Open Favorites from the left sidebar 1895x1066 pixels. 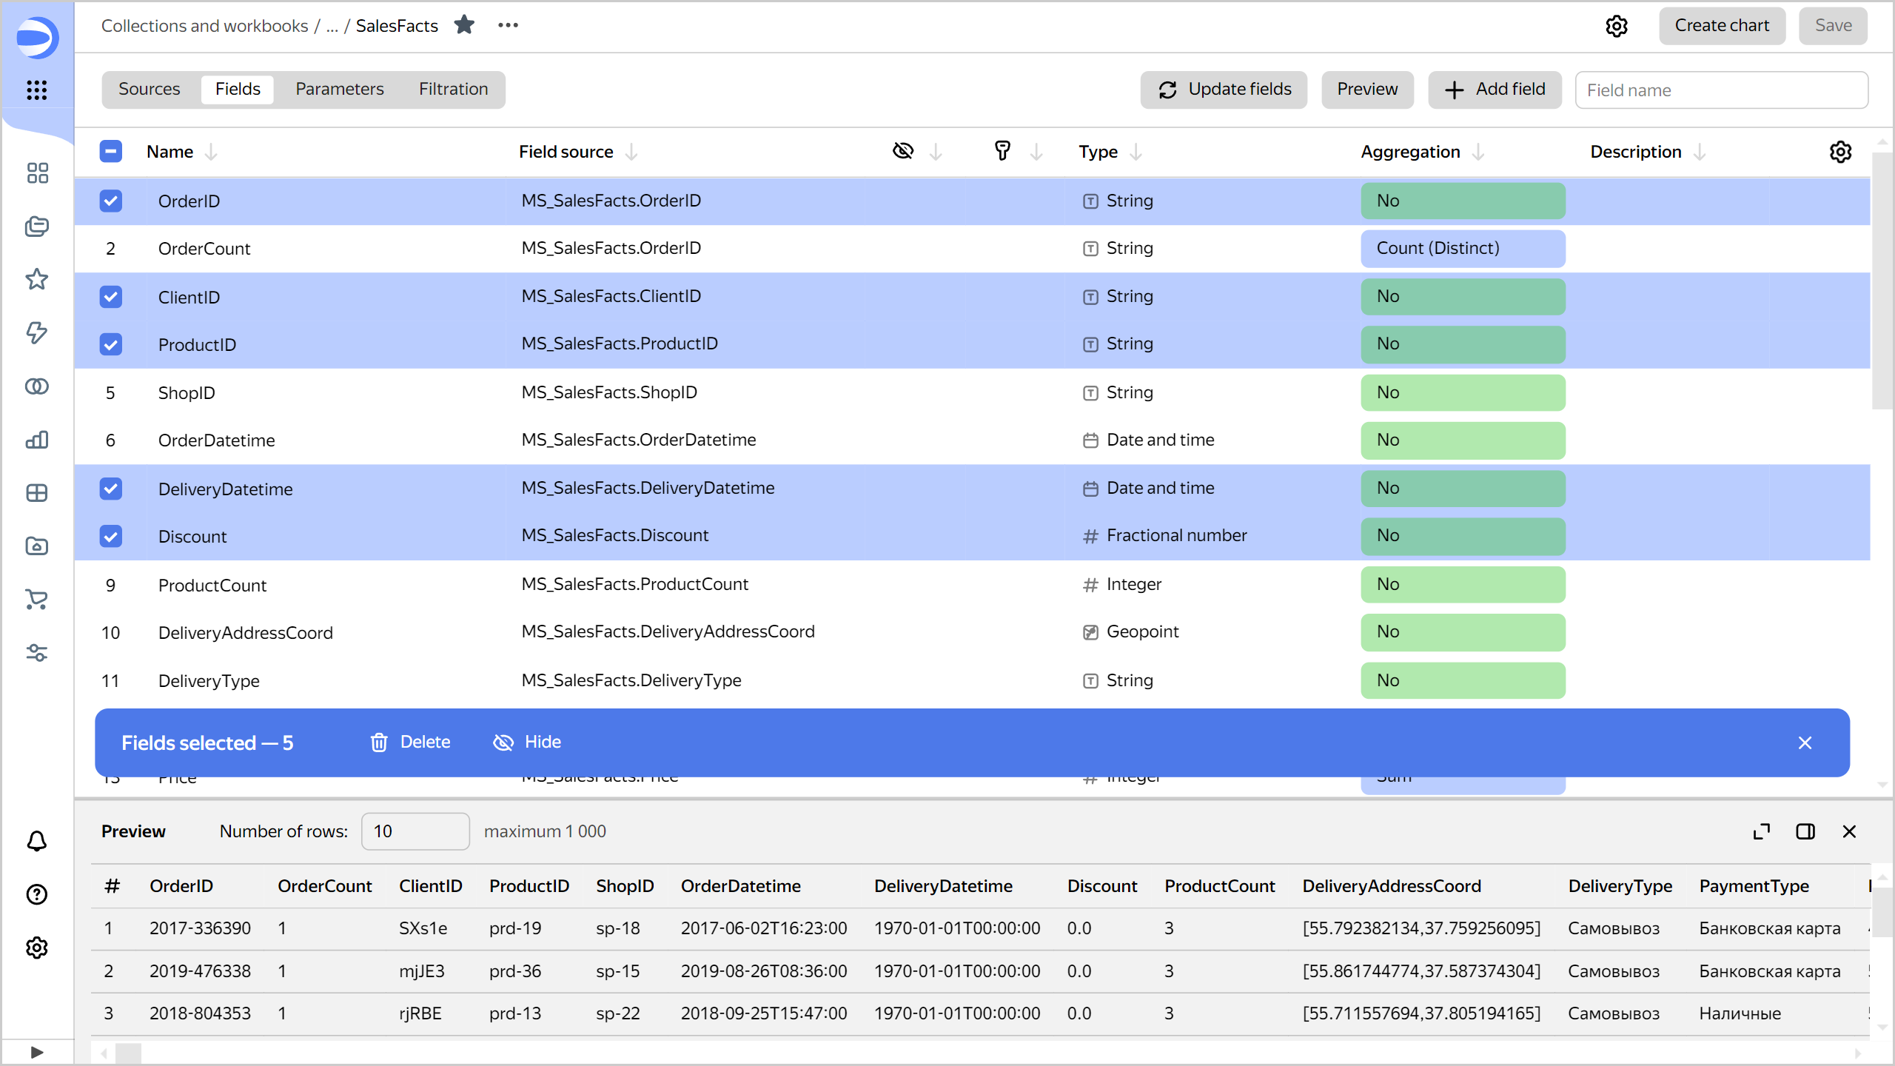click(x=36, y=280)
